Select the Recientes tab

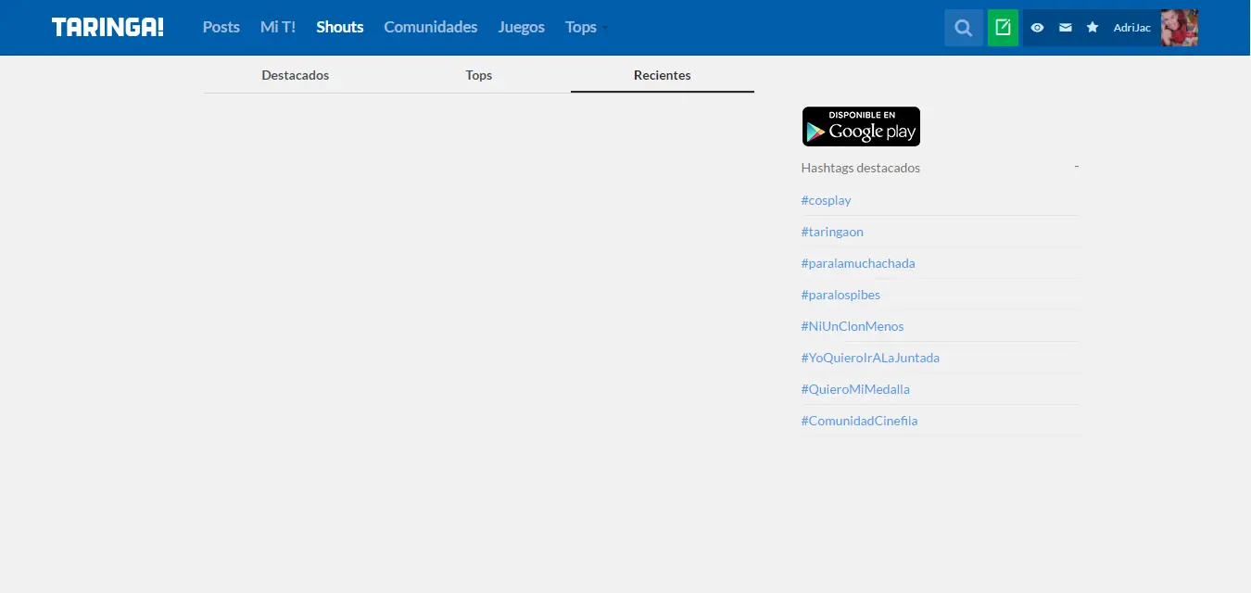click(663, 75)
